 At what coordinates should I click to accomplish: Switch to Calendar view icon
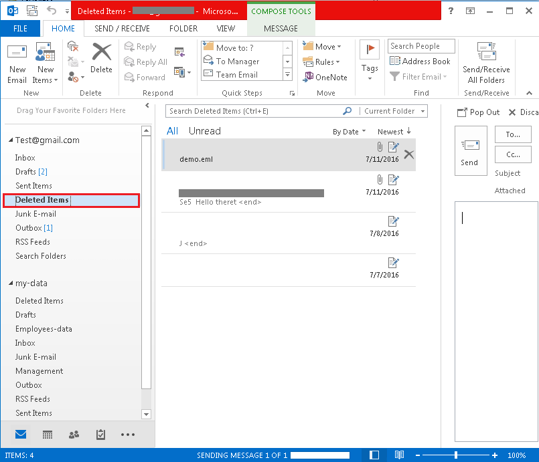click(x=47, y=435)
